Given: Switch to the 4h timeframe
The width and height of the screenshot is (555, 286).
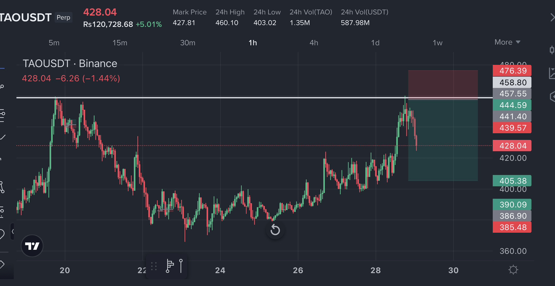Looking at the screenshot, I should pos(314,43).
